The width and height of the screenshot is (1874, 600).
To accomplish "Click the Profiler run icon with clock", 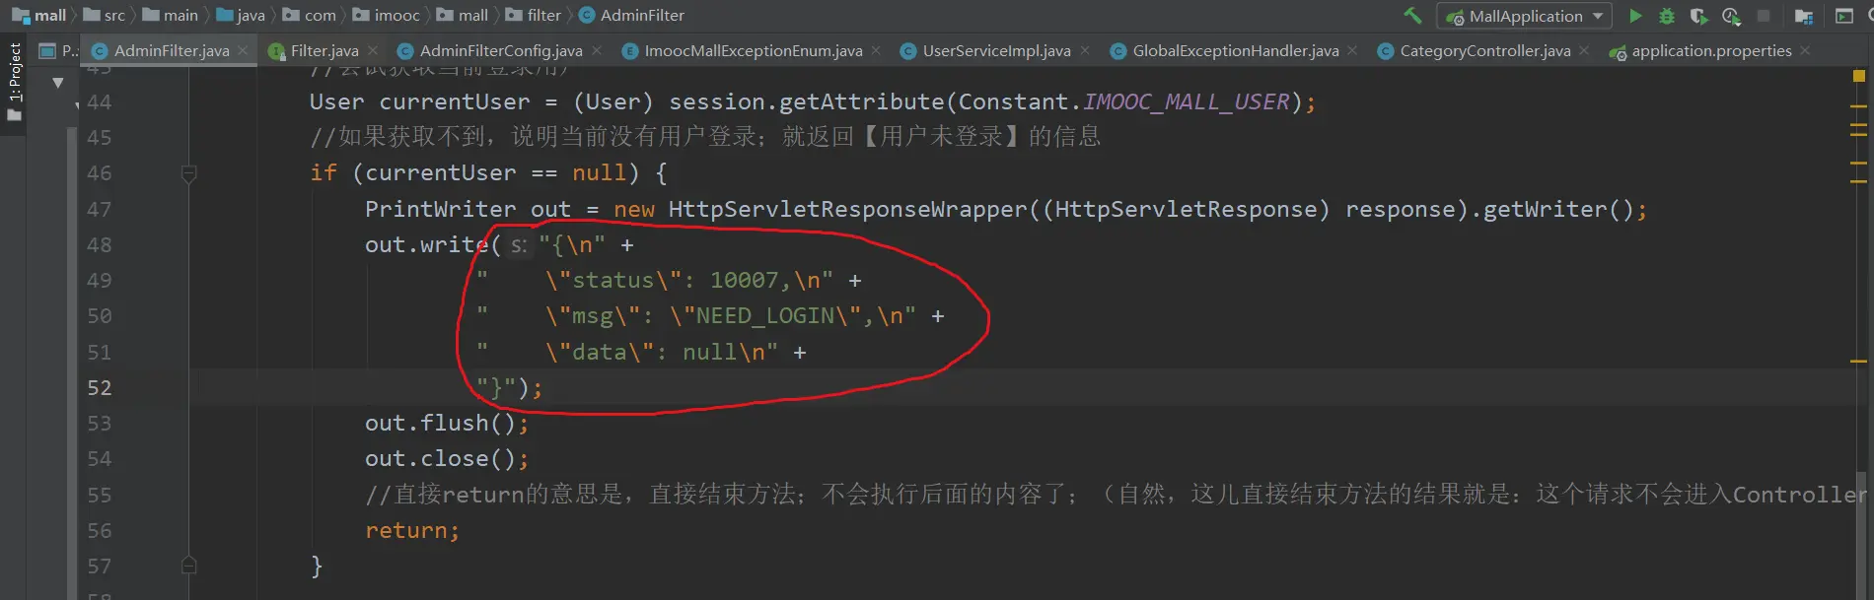I will pyautogui.click(x=1731, y=16).
